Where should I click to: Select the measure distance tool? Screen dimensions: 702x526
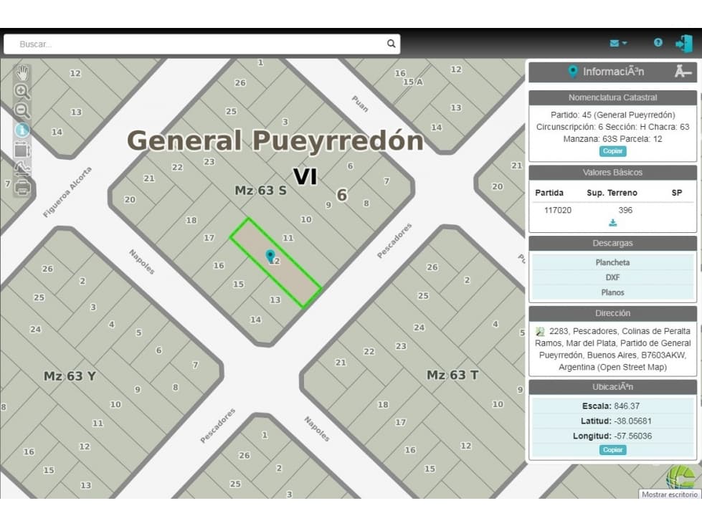coord(22,168)
